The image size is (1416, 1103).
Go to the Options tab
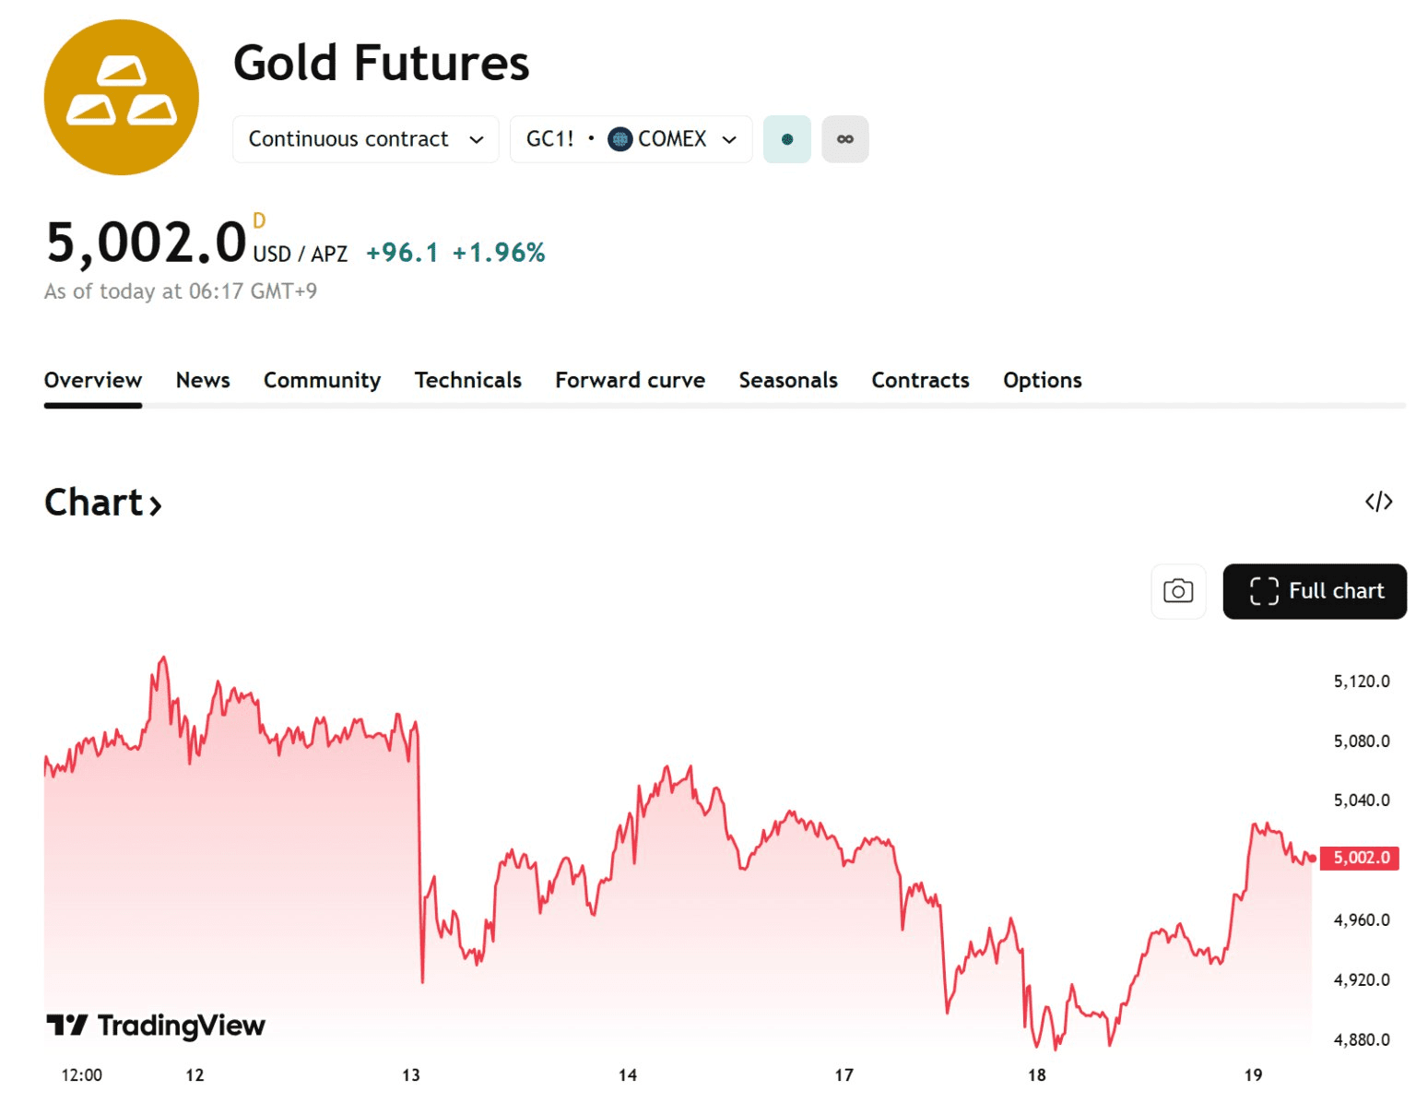click(x=1042, y=380)
